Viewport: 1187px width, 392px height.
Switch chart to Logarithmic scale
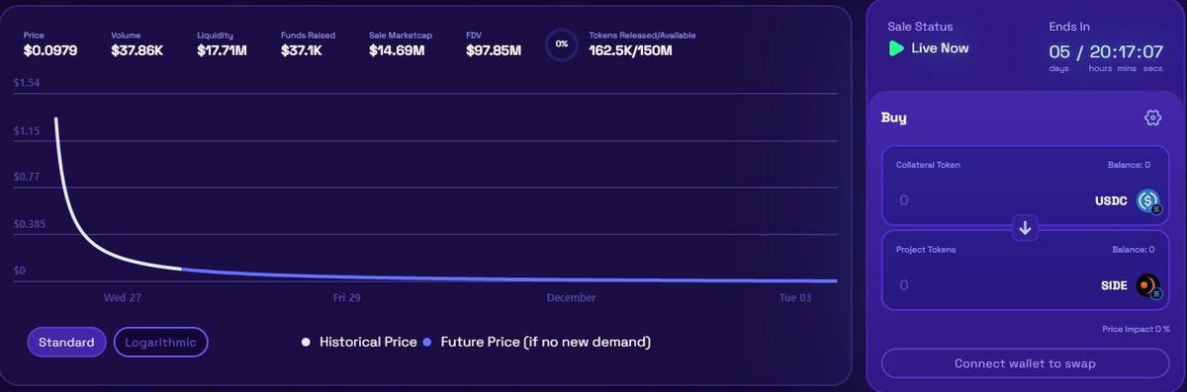(161, 343)
